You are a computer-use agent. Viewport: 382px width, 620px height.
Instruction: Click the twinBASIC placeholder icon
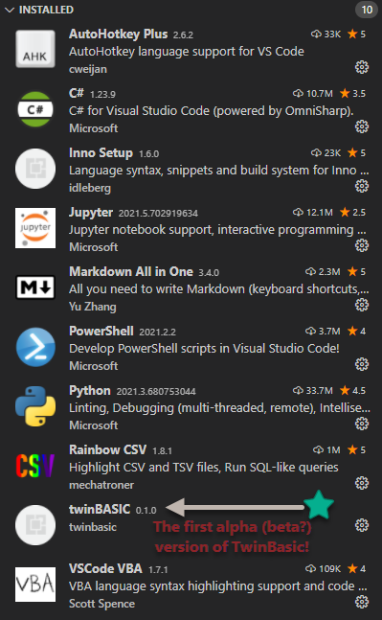tap(35, 525)
